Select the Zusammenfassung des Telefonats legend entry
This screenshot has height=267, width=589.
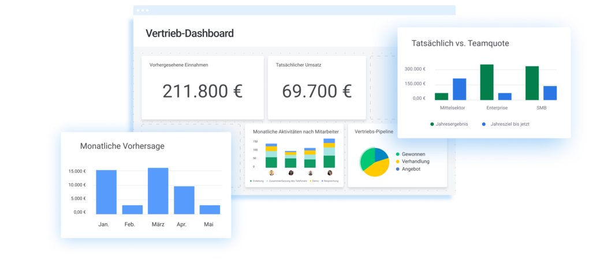tap(286, 181)
